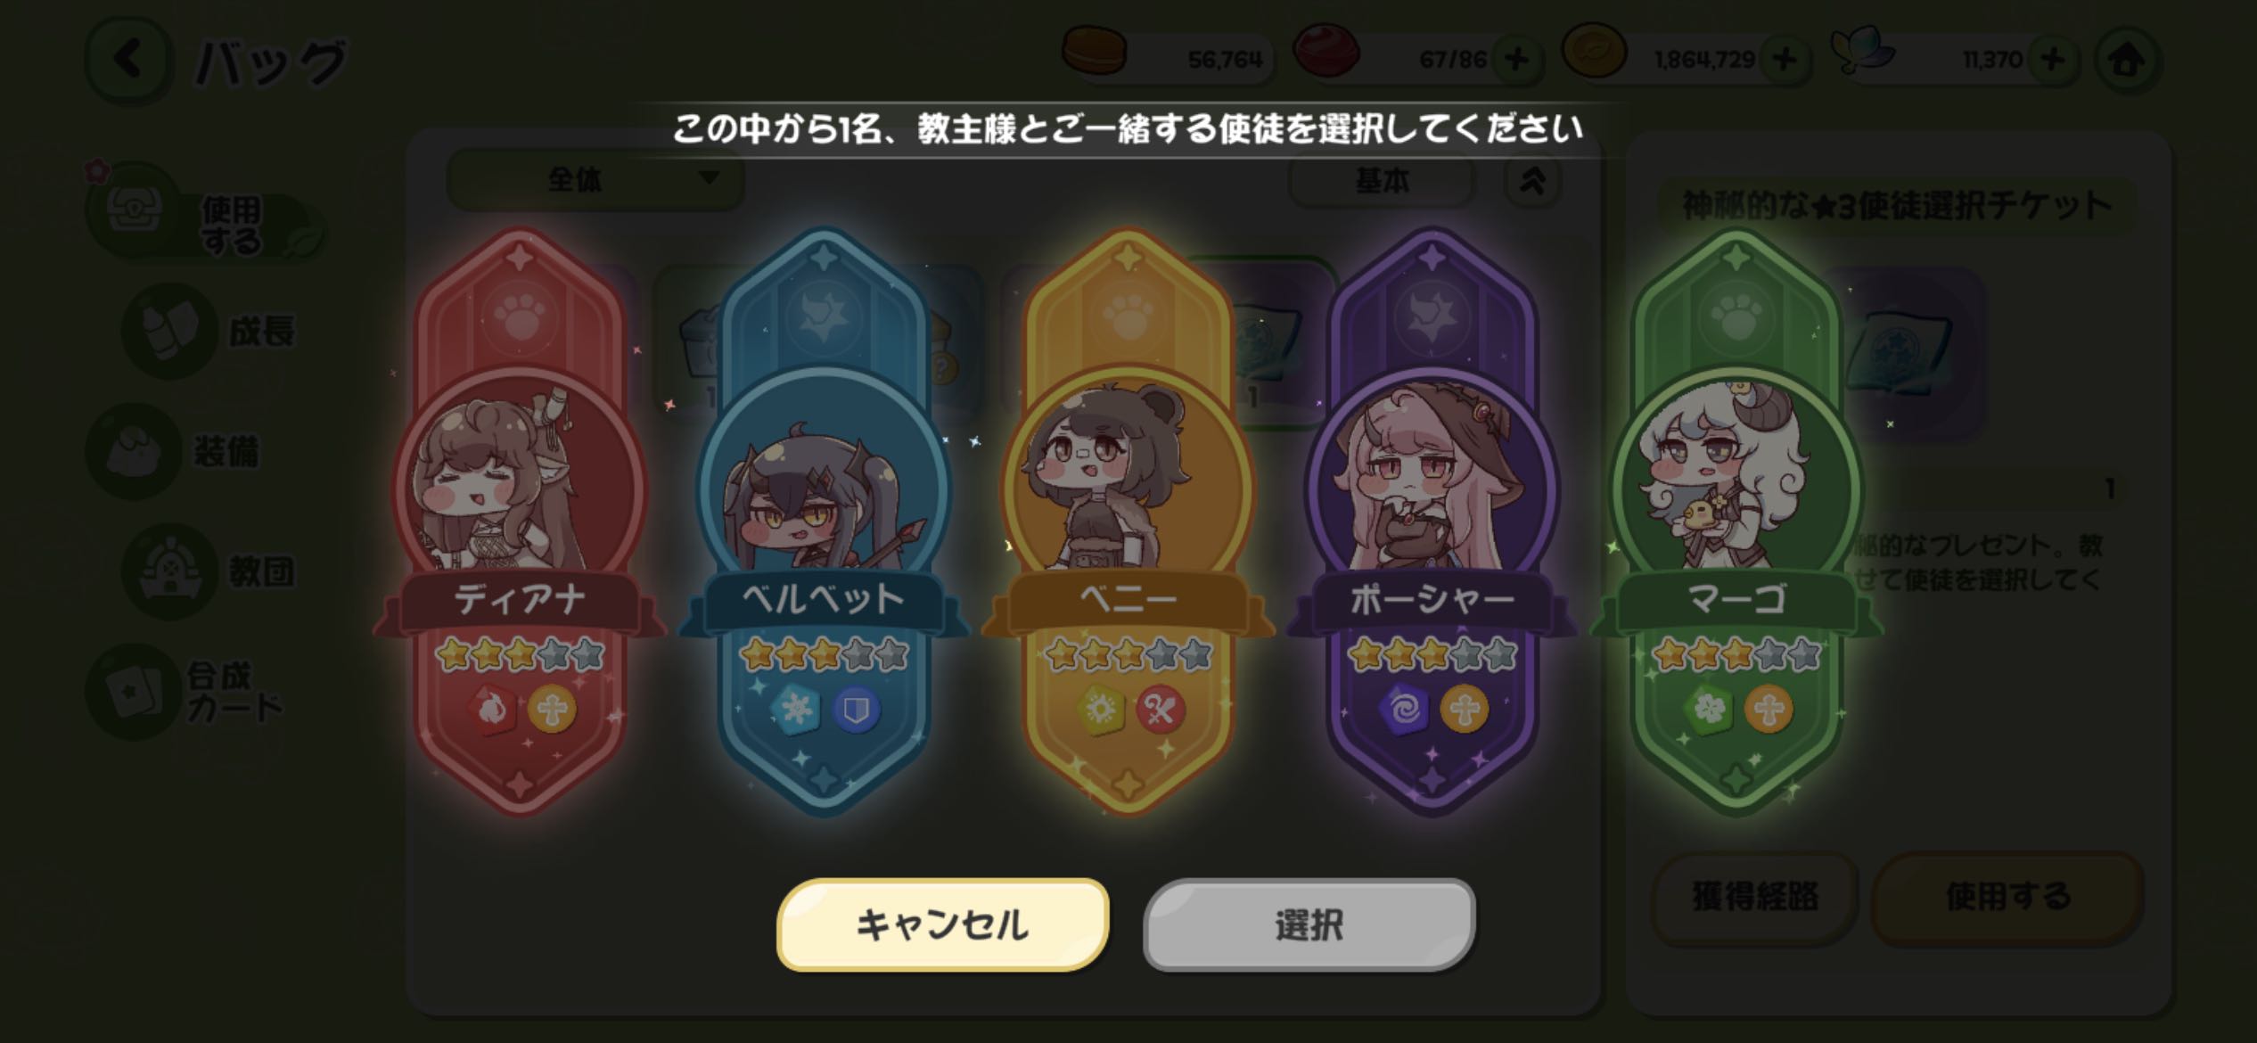Tap the purple swirl element icon on ポーシャー
This screenshot has height=1043, width=2257.
click(1403, 710)
